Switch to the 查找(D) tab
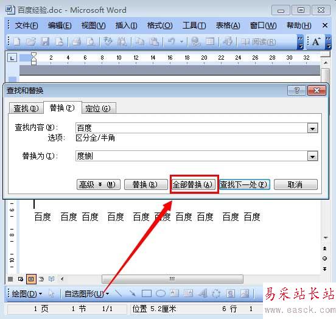336x319 pixels. tap(26, 108)
